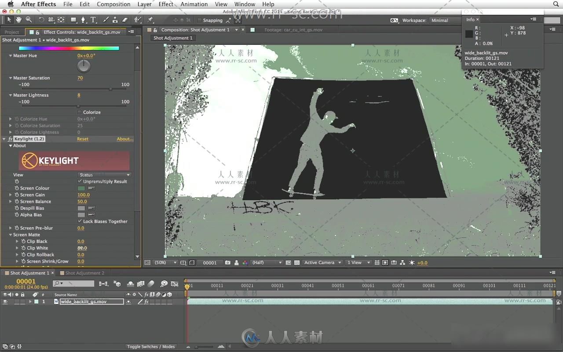The width and height of the screenshot is (563, 352).
Task: Click the take snapshot camera icon
Action: (227, 263)
